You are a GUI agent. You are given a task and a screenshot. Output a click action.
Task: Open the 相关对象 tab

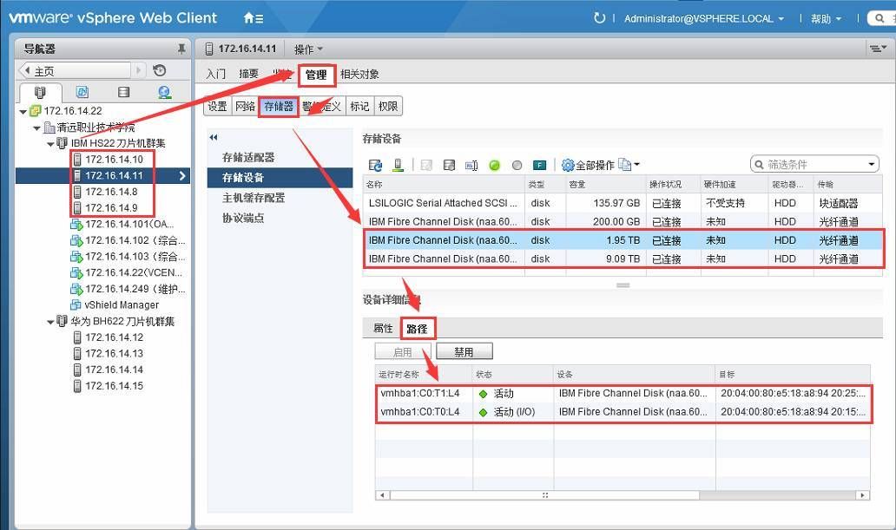pyautogui.click(x=359, y=75)
